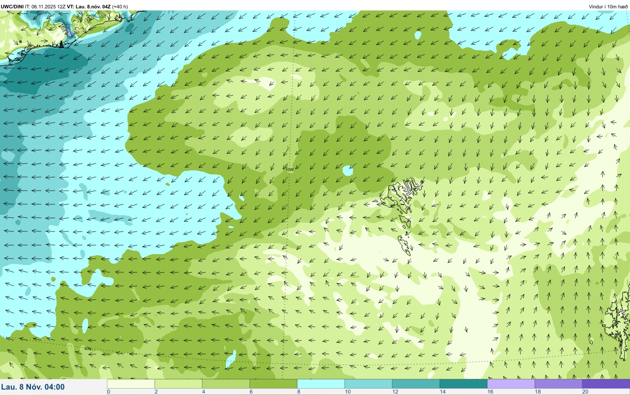
Task: Click legend scale value '0'
Action: coord(108,392)
